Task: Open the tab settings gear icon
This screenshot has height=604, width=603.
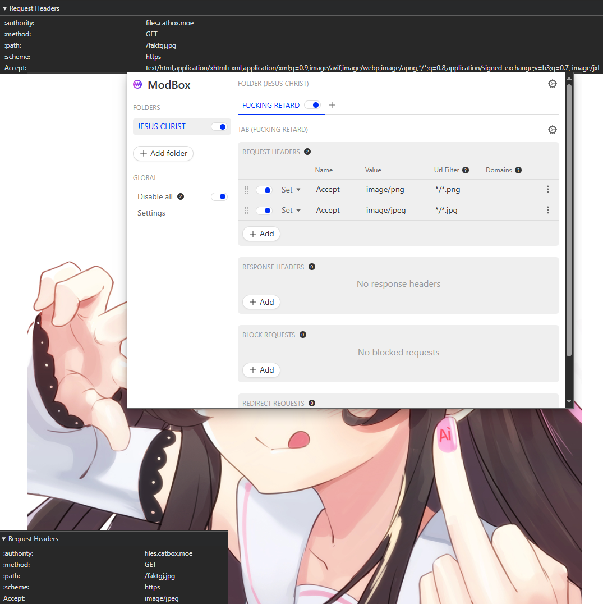Action: 552,130
